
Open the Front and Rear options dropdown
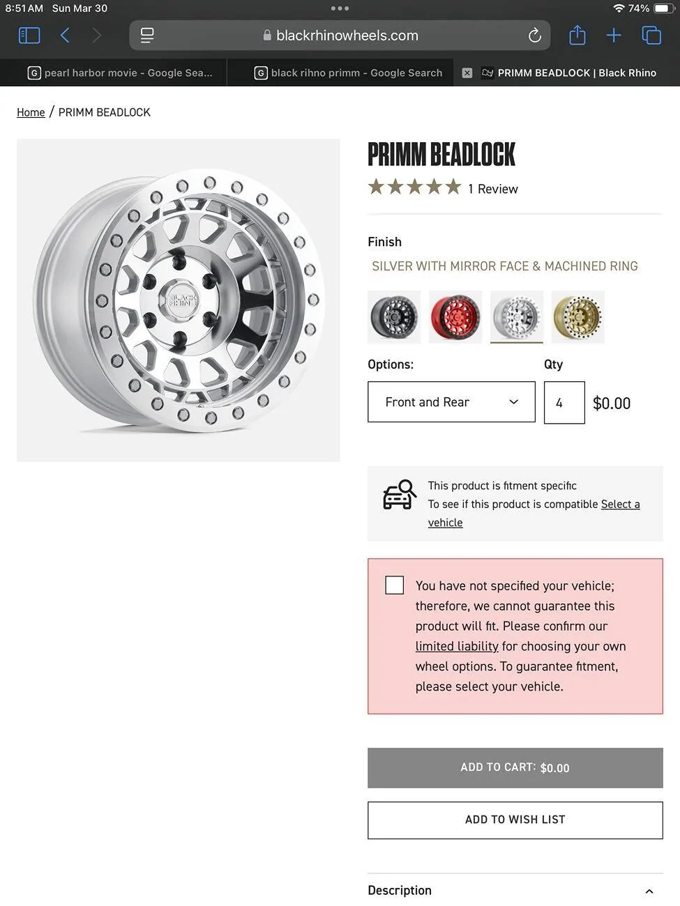pyautogui.click(x=451, y=401)
